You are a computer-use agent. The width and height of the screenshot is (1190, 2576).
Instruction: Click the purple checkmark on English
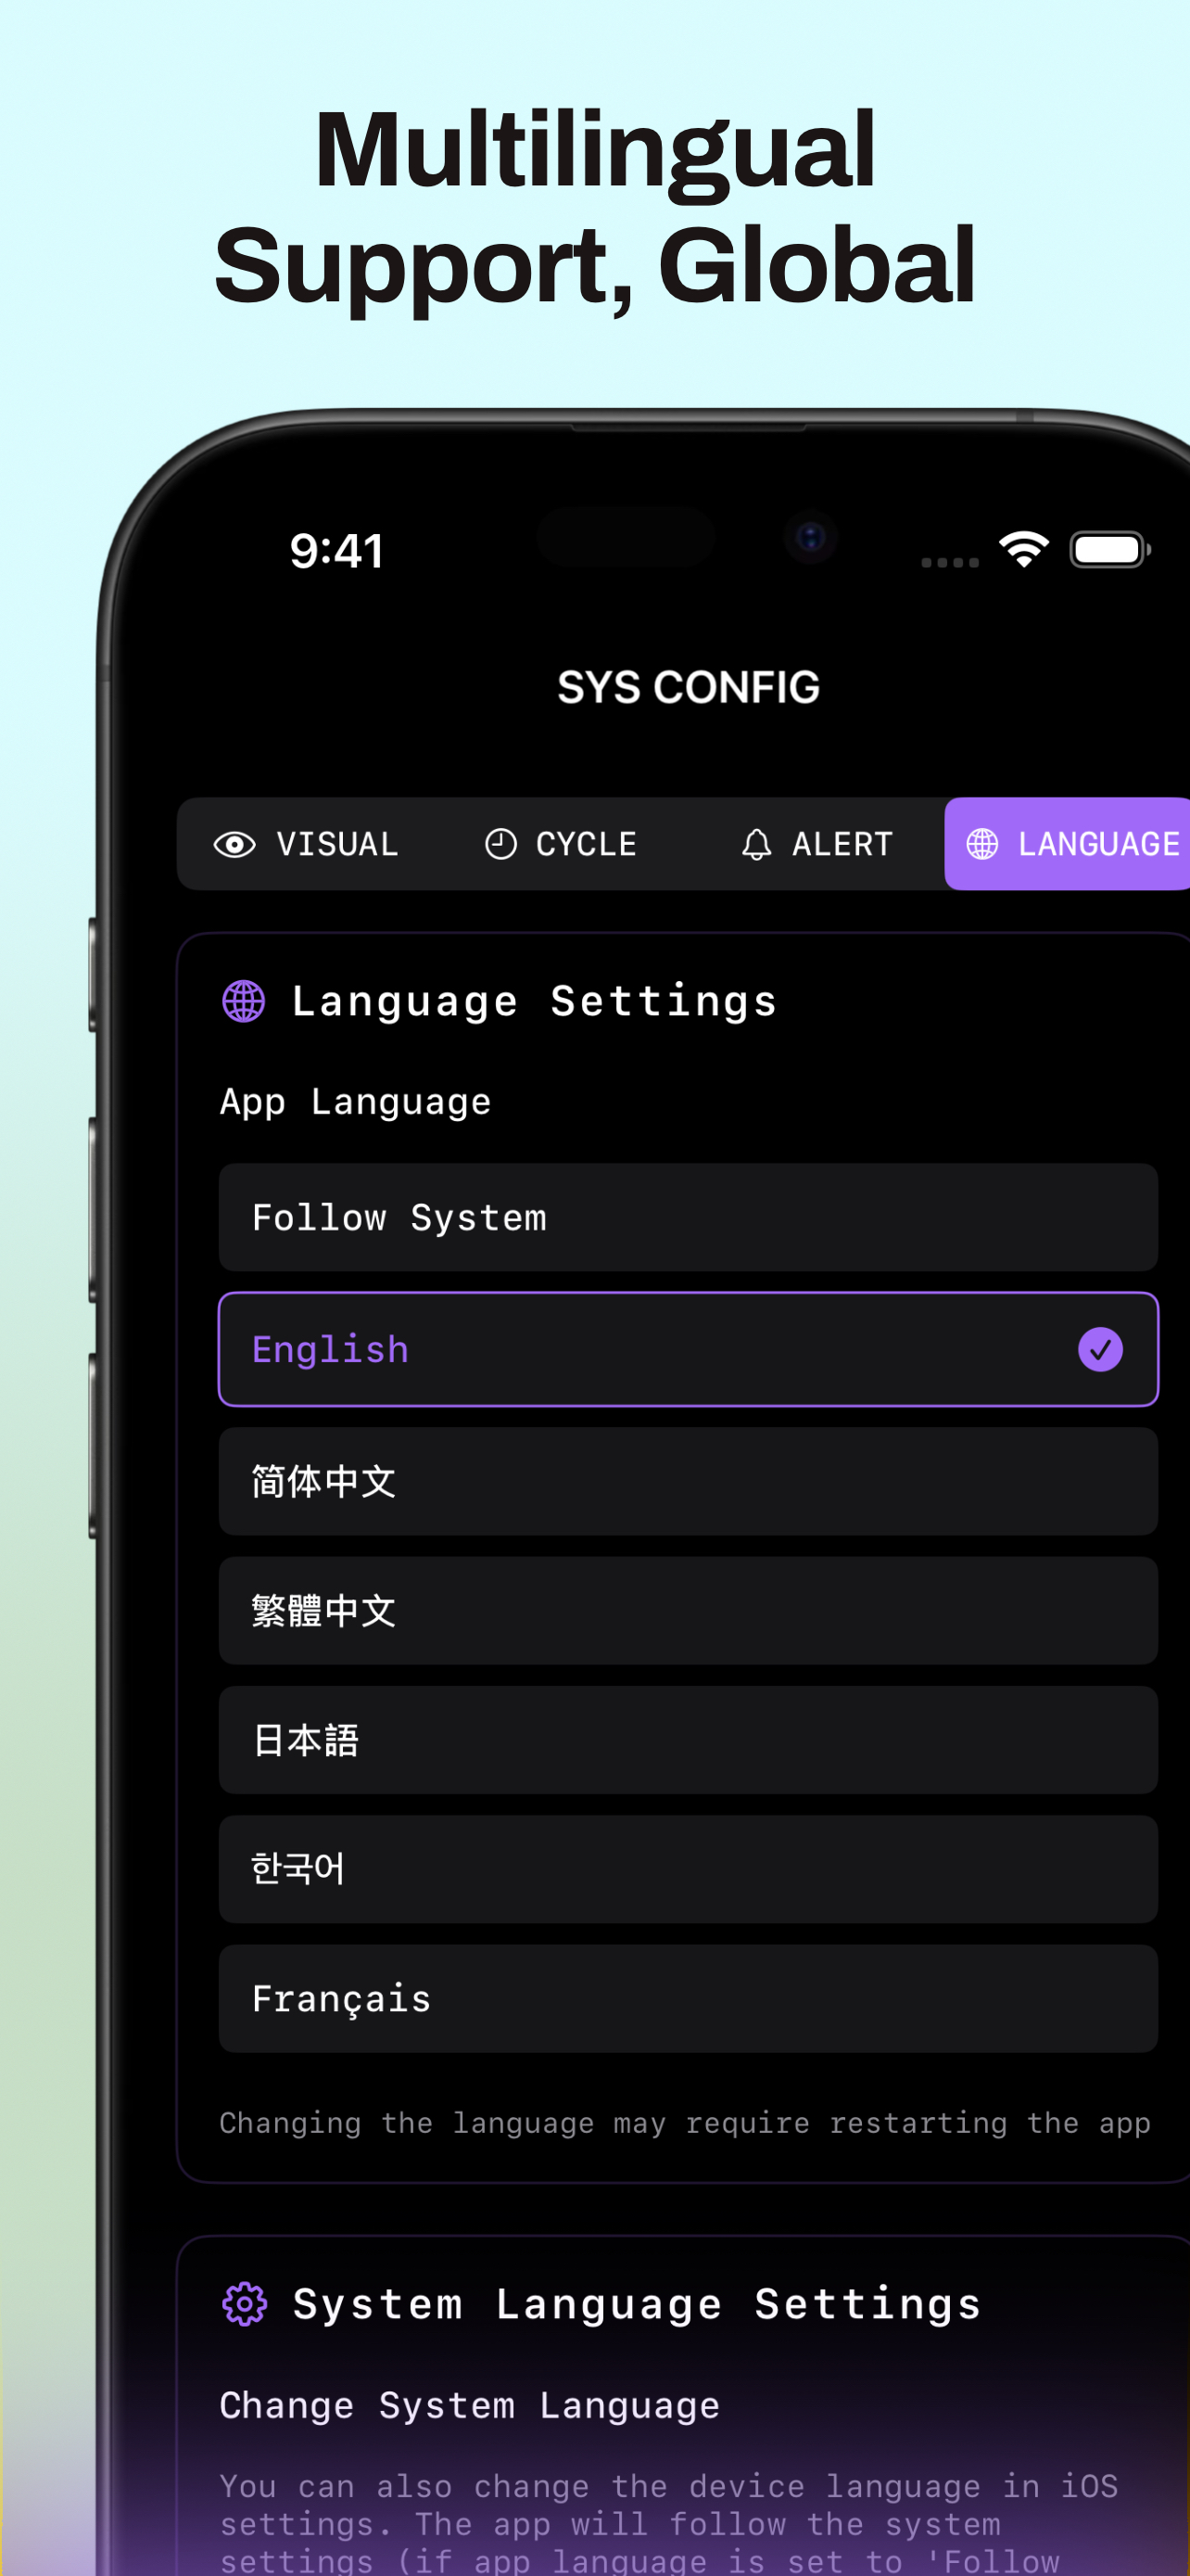click(1100, 1349)
